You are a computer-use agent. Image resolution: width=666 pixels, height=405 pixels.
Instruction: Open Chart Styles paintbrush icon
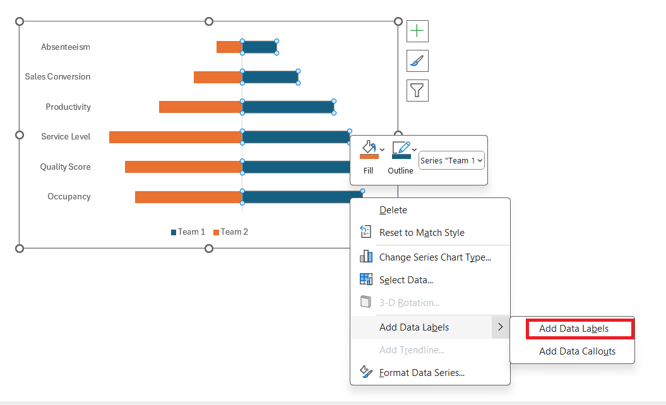pyautogui.click(x=417, y=61)
